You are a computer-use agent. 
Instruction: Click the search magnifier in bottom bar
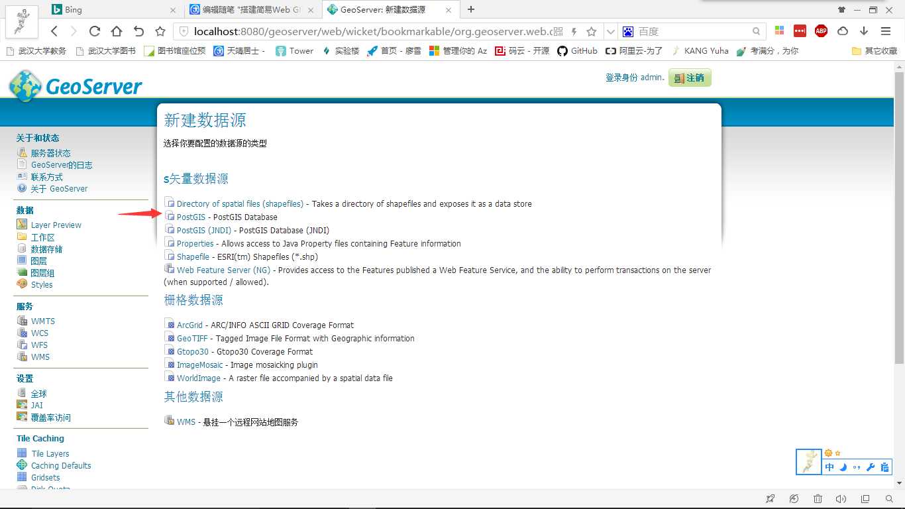pyautogui.click(x=889, y=499)
